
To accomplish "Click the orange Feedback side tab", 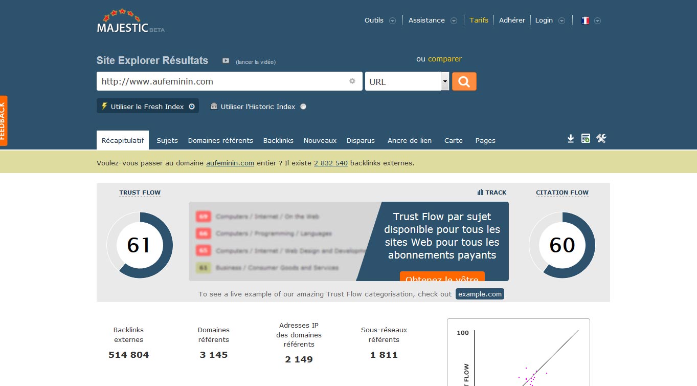I will click(x=4, y=121).
